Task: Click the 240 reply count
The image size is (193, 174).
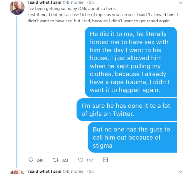Action: click(40, 160)
